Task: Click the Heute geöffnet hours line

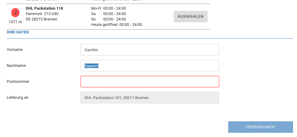Action: click(x=116, y=25)
